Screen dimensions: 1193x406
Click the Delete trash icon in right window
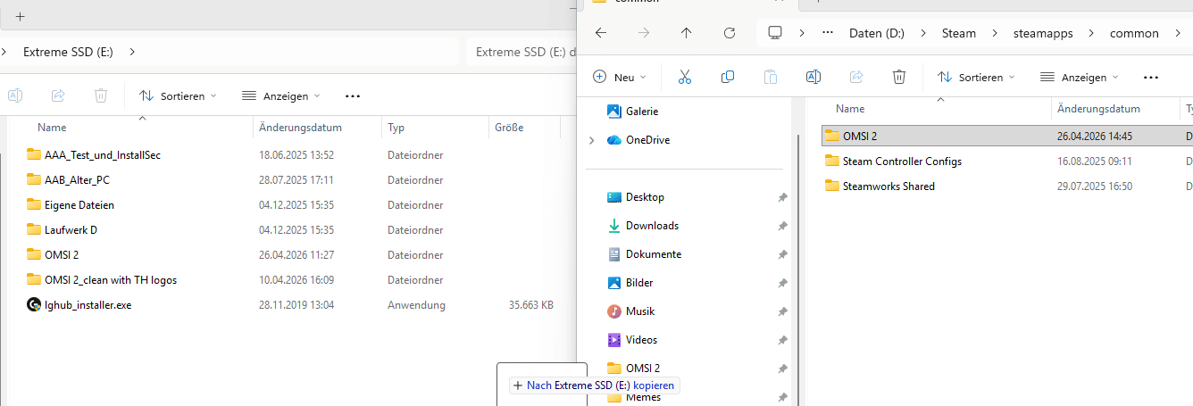click(899, 78)
